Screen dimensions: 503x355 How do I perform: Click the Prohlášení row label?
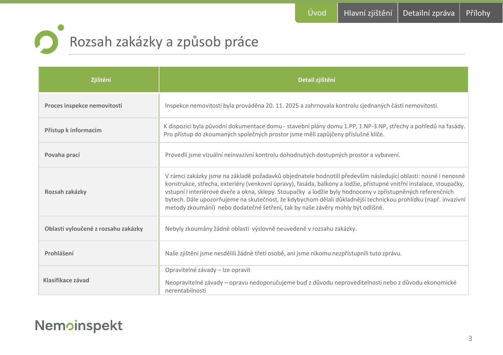(59, 253)
